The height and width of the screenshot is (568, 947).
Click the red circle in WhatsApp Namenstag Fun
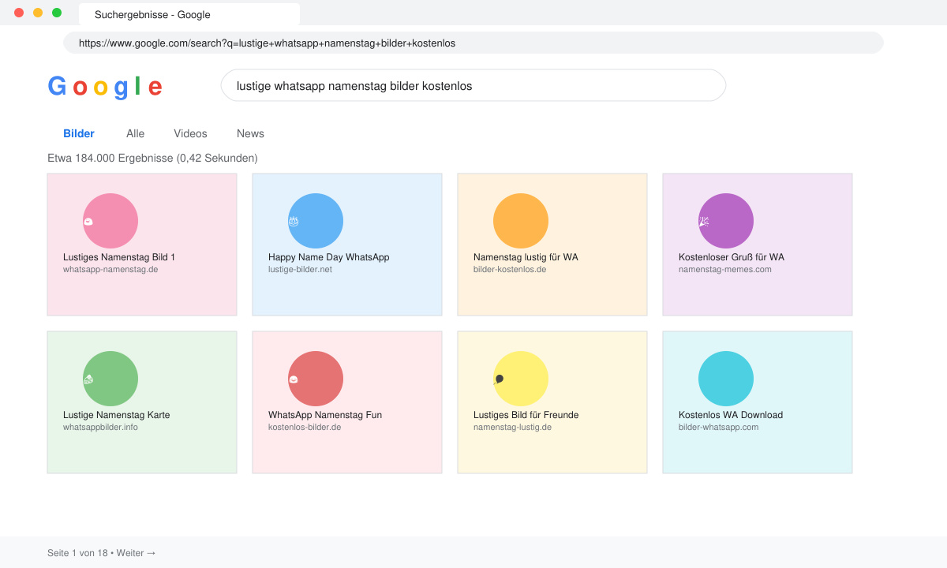[316, 379]
